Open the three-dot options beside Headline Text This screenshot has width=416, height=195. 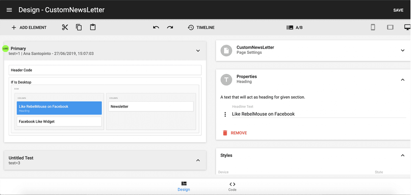tap(225, 114)
